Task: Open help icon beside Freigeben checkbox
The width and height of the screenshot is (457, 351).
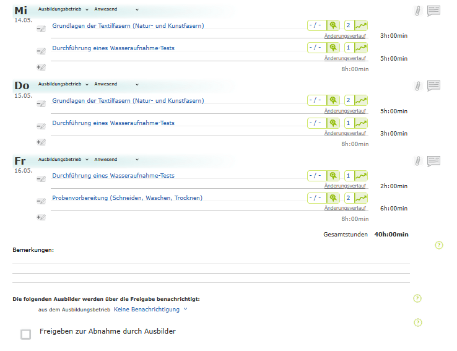Action: click(x=418, y=323)
